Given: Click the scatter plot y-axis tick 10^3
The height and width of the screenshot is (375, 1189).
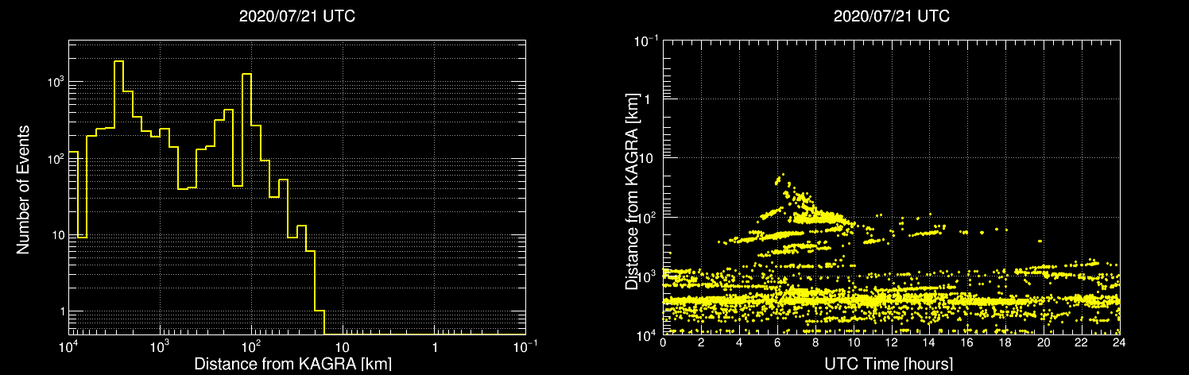Looking at the screenshot, I should click(x=649, y=276).
